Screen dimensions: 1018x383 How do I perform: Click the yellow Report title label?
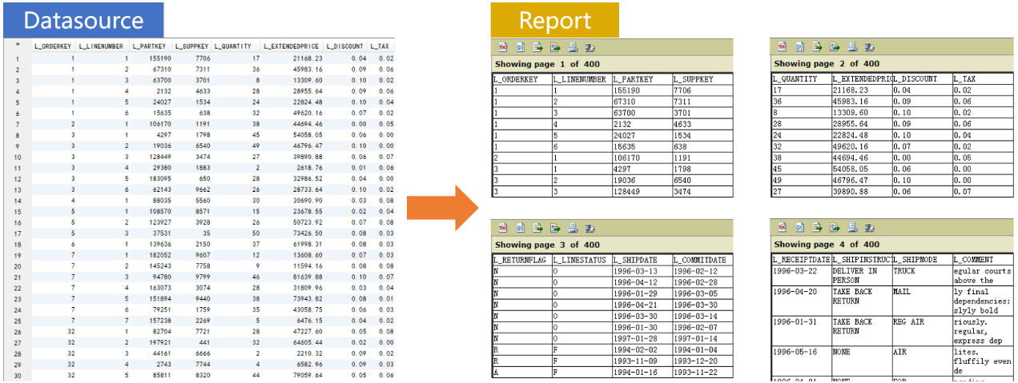(554, 20)
